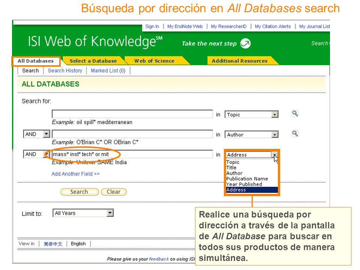
Task: Open the third row AND operator dropdown
Action: click(46, 154)
